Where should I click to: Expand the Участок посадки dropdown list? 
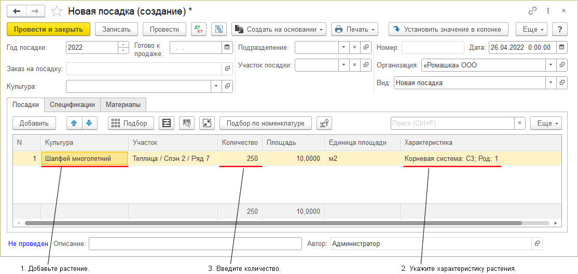(343, 65)
